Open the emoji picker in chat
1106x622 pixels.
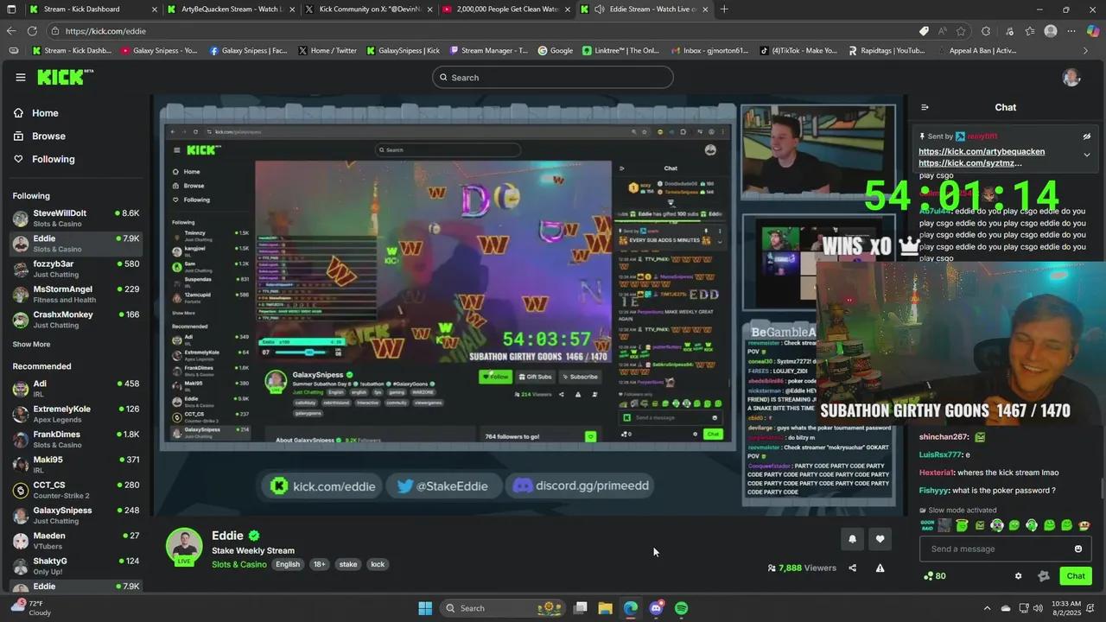coord(1077,549)
